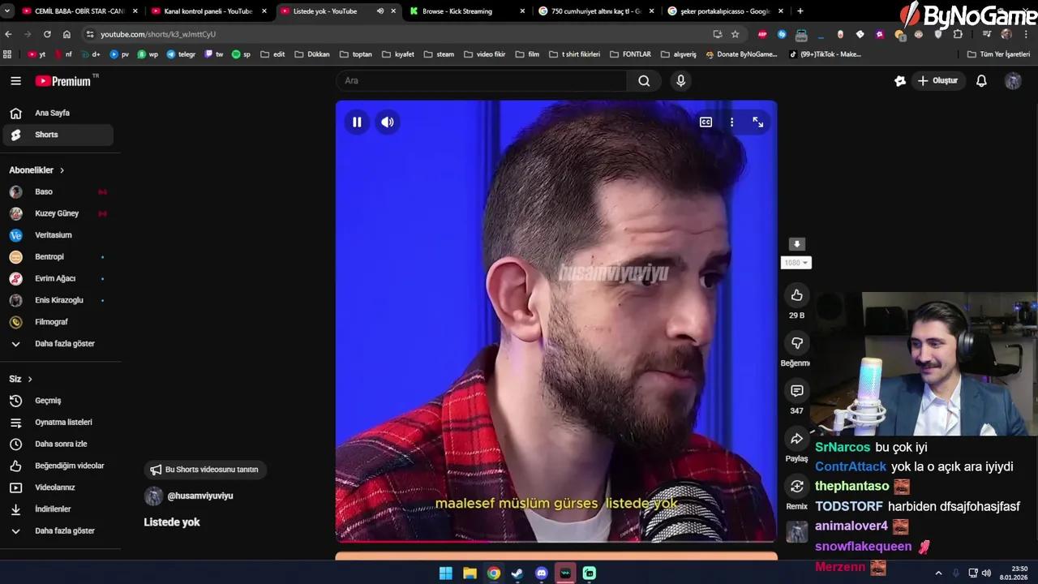Open the Dükkan bookmark folder
The height and width of the screenshot is (584, 1038).
[311, 54]
